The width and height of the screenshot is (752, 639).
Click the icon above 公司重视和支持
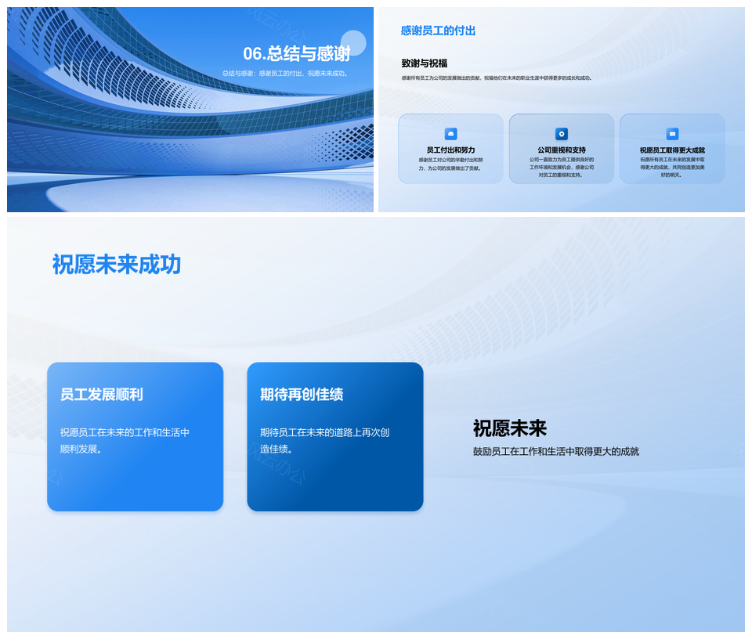[561, 134]
